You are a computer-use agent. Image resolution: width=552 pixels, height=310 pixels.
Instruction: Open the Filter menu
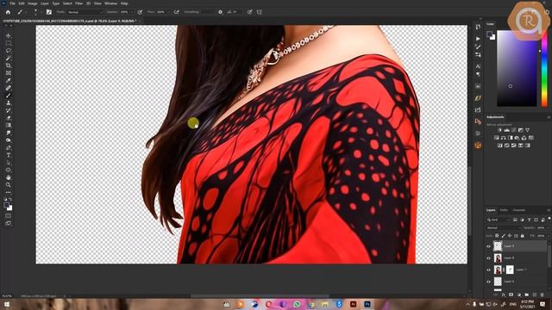coord(78,3)
